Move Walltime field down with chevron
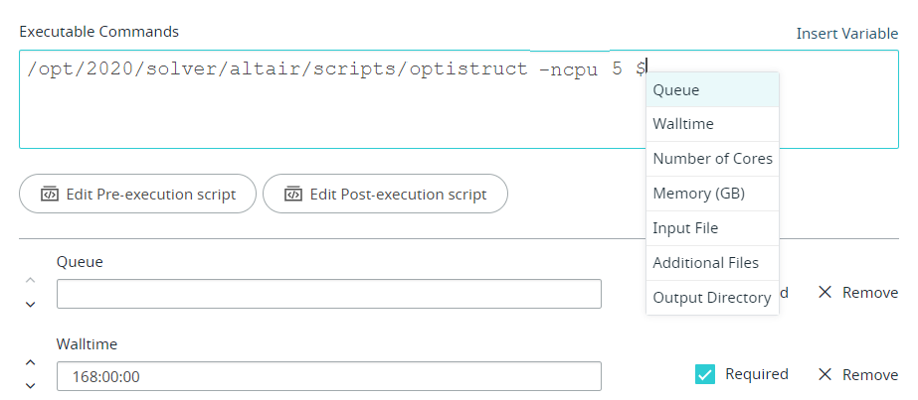The width and height of the screenshot is (918, 400). point(30,385)
